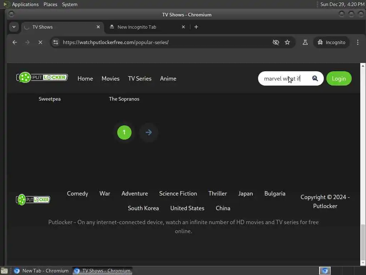Switch to New Incognito Tab

click(148, 27)
